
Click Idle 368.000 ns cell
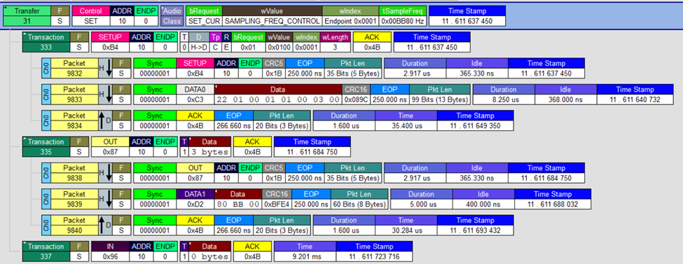tap(565, 95)
